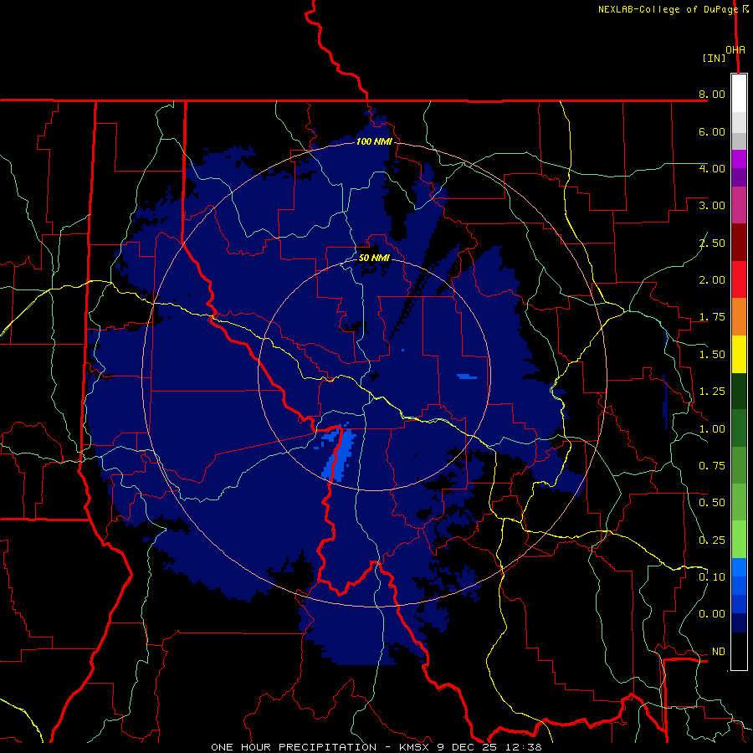Click the 0.50 legend value
The width and height of the screenshot is (753, 753).
point(712,503)
